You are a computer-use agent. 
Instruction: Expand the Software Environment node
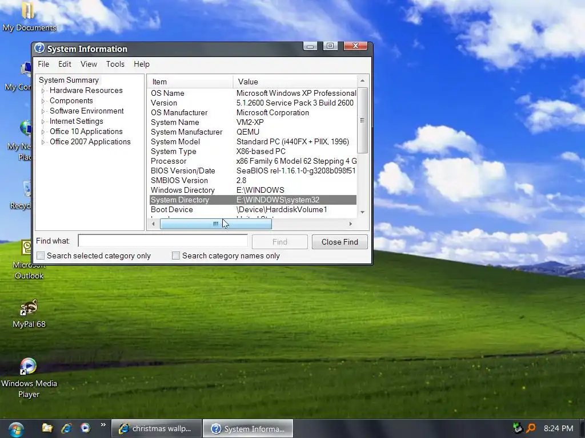(43, 111)
